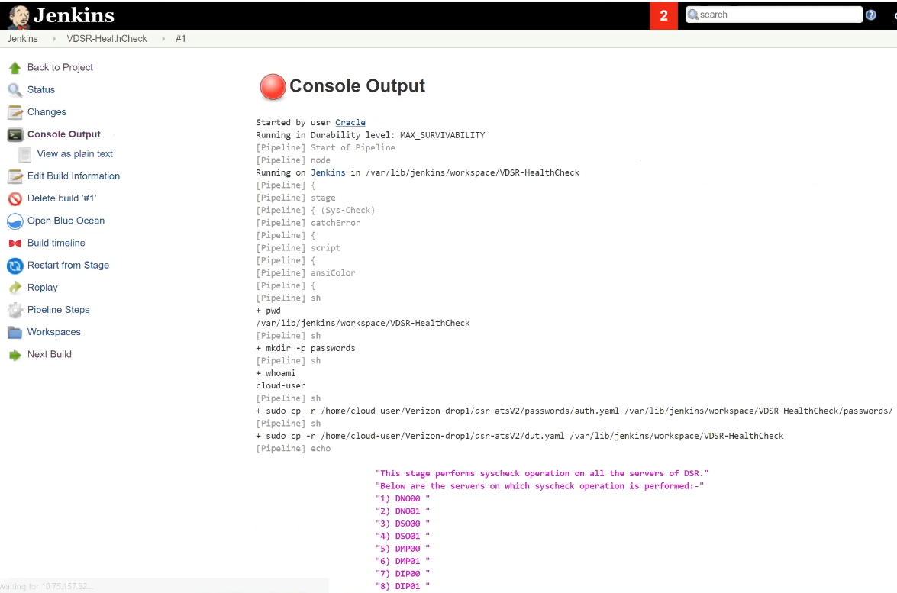Click the red notification badge showing 2
Image resolution: width=897 pixels, height=593 pixels.
click(663, 15)
